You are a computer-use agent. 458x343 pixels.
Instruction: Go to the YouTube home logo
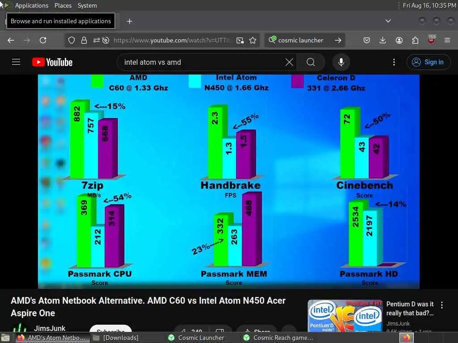click(52, 62)
